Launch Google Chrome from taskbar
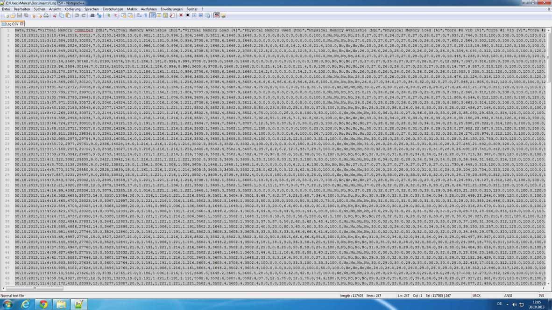 (x=43, y=304)
